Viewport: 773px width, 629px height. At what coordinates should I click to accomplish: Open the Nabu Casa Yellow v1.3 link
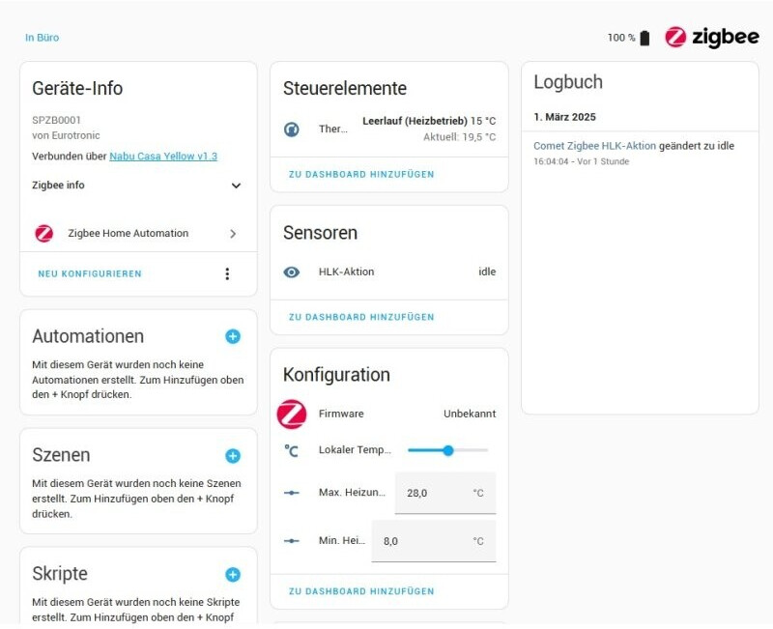[x=163, y=156]
